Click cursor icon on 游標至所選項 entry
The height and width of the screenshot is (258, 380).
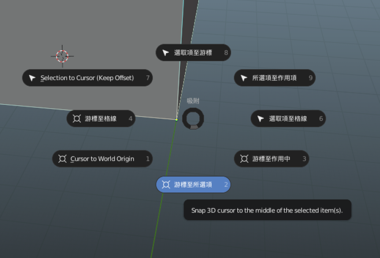tap(166, 184)
